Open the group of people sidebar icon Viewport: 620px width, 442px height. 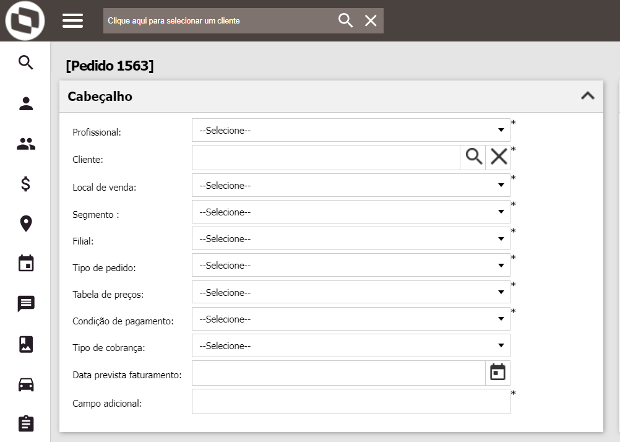point(25,144)
